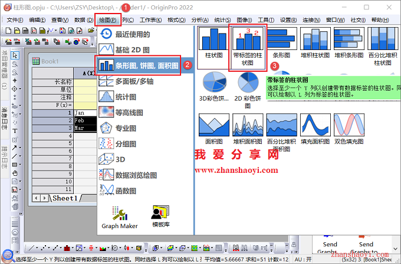The width and height of the screenshot is (401, 264).
Task: Select the 柱状图 column chart template
Action: (214, 44)
